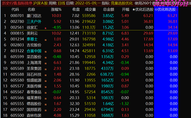The image size is (191, 118).
Task: Click stock code 002780
Action: point(17,21)
